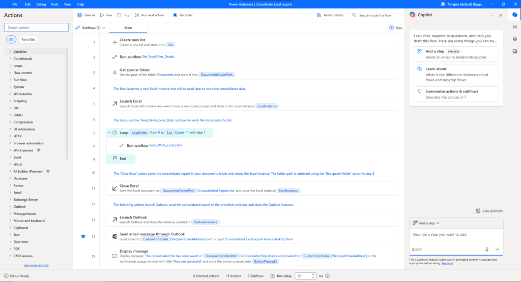
Task: Click the Read_Write_Excel_Data subflow link
Action: (x=165, y=145)
